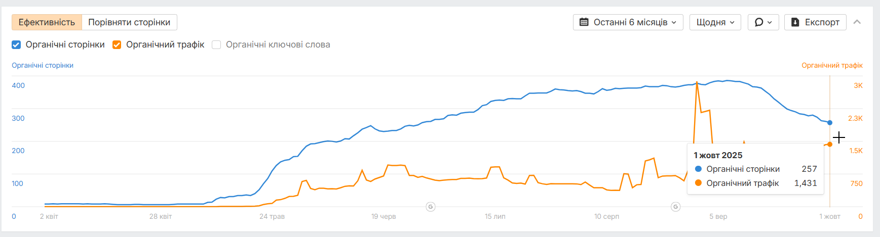The image size is (880, 237).
Task: Click the Google update marker near 19 черв
Action: point(431,207)
